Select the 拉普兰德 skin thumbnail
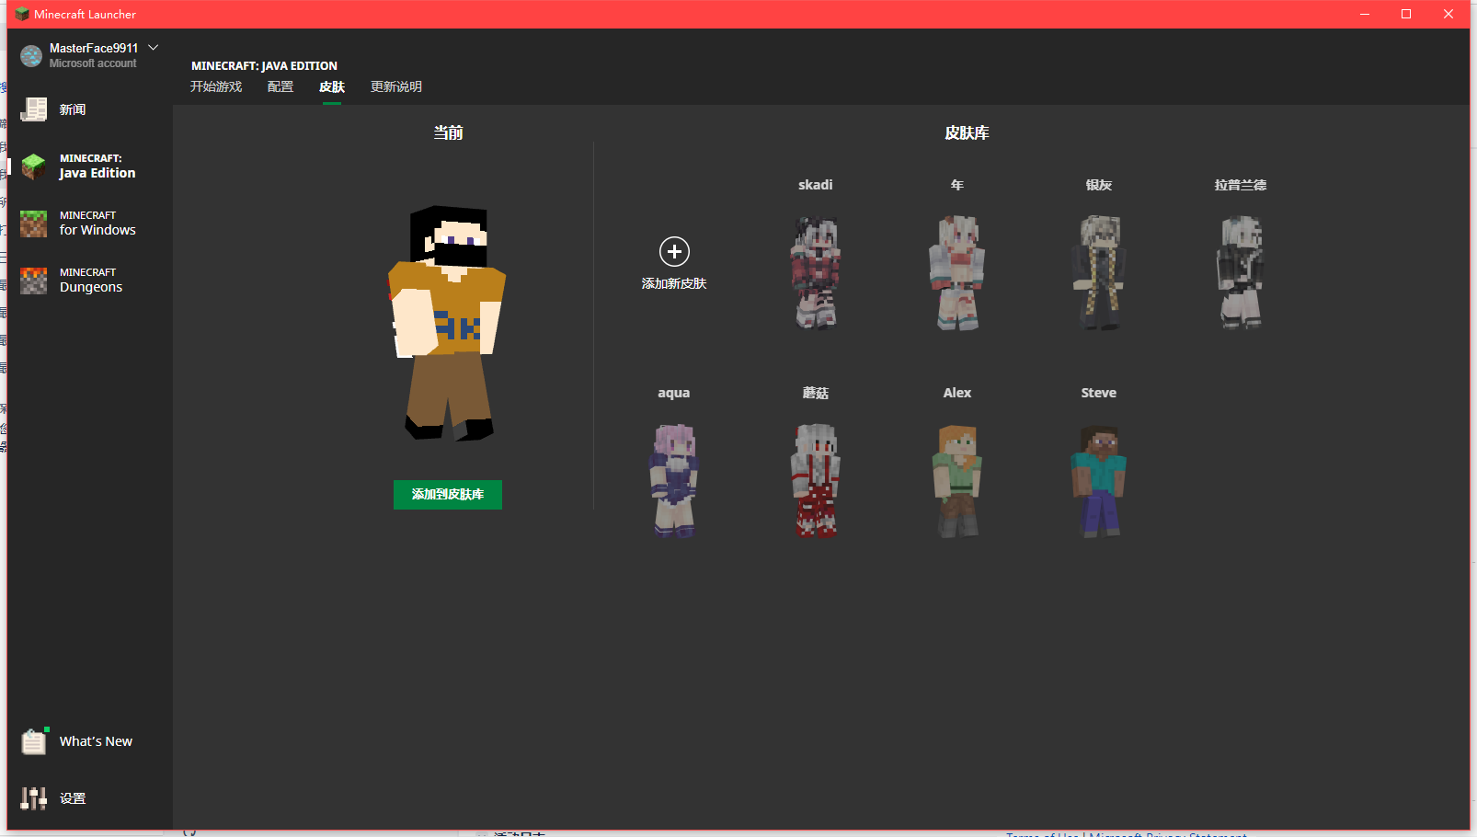Viewport: 1477px width, 837px height. click(x=1241, y=272)
